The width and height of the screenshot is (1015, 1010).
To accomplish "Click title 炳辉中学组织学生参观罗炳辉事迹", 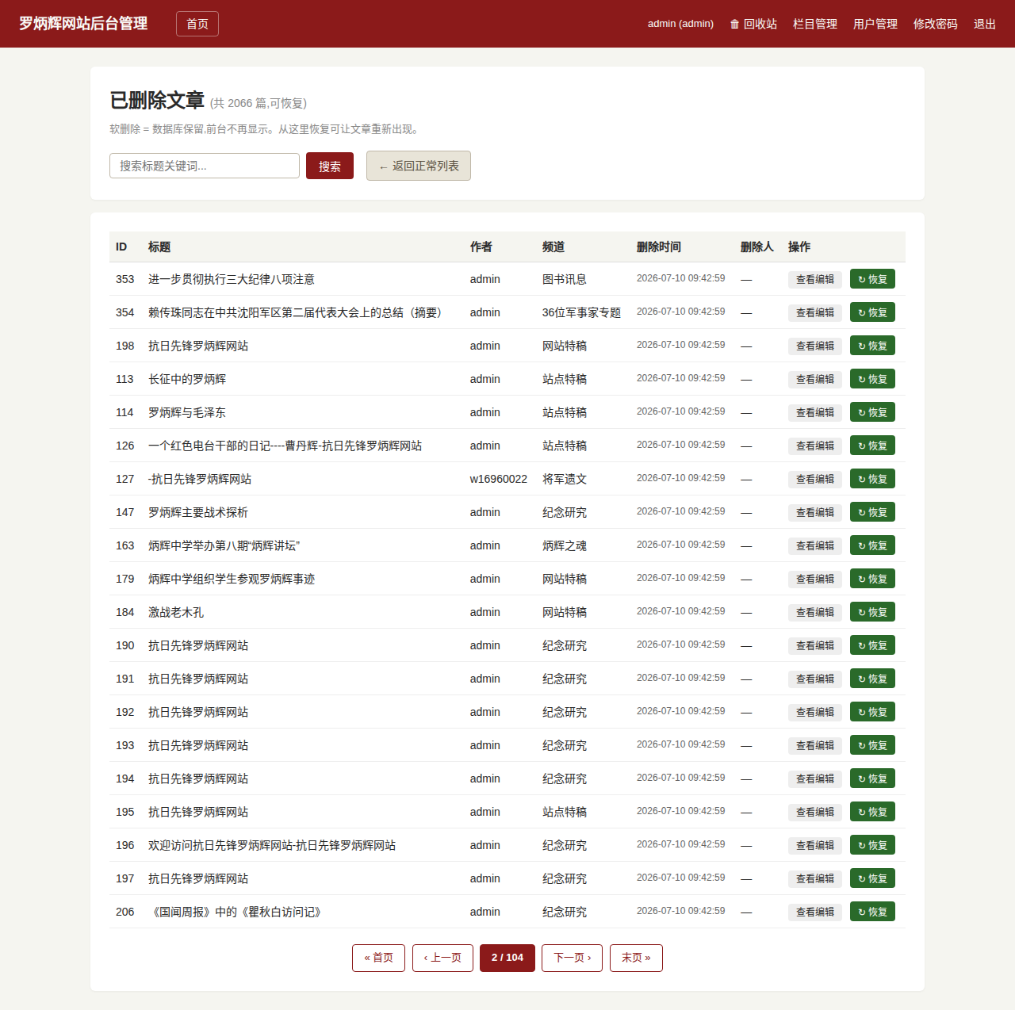I will (x=232, y=579).
